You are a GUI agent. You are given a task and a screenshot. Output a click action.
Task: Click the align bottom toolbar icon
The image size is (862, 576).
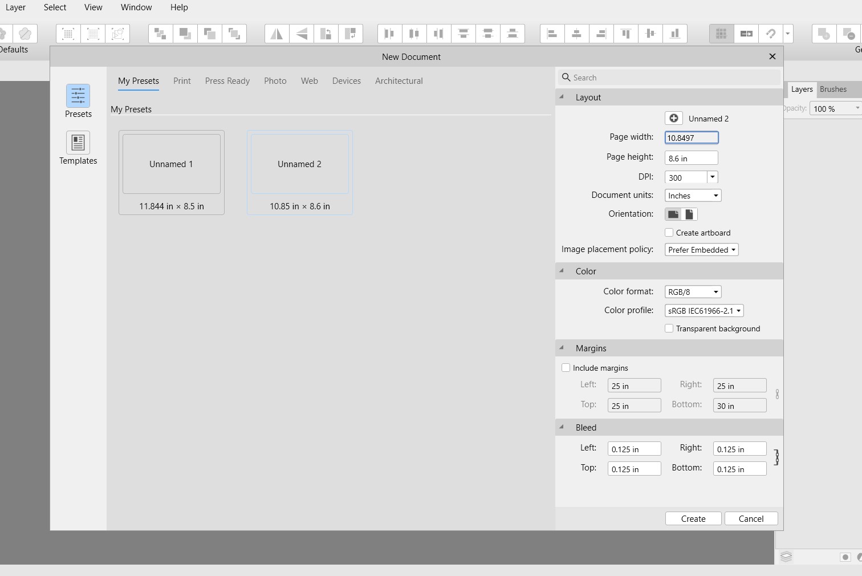[675, 34]
